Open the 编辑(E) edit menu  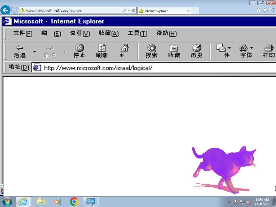pos(51,33)
